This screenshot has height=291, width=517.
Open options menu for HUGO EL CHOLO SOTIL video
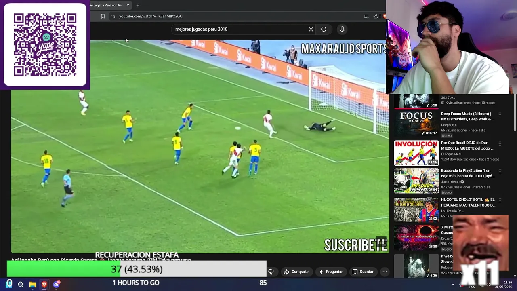click(500, 200)
